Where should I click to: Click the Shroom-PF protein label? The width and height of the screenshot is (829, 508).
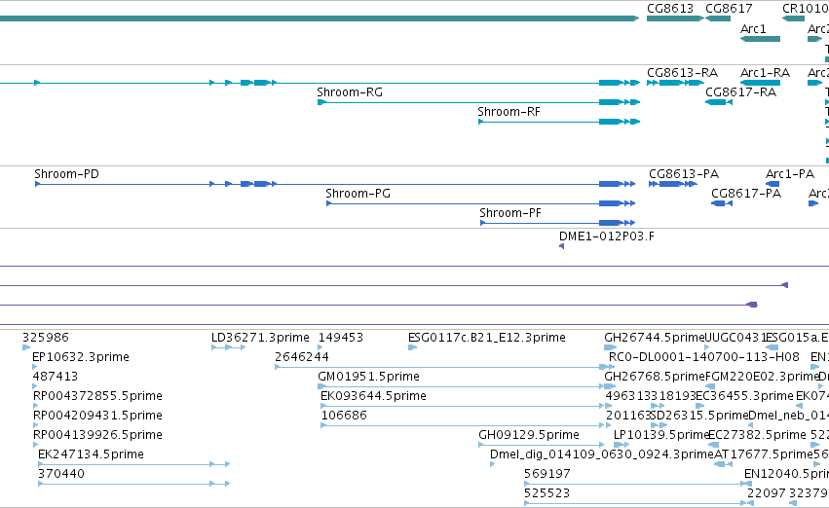coord(510,213)
